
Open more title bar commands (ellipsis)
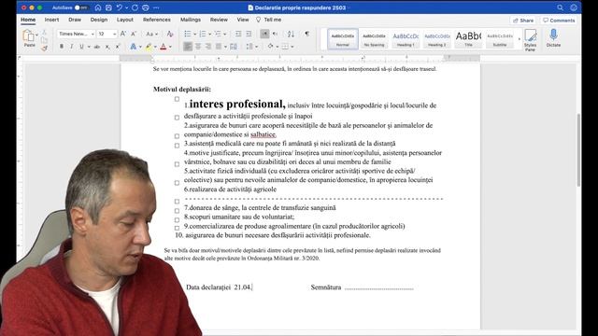pos(156,7)
